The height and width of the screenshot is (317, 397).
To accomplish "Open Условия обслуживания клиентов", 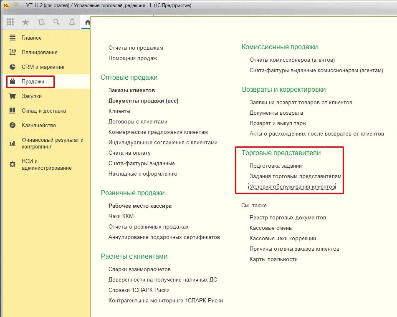I will [x=292, y=187].
